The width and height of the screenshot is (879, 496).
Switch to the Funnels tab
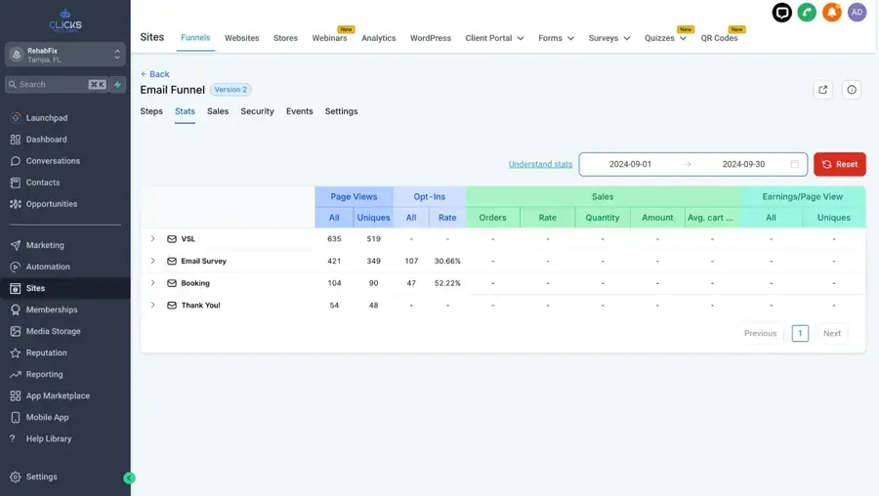pos(195,37)
